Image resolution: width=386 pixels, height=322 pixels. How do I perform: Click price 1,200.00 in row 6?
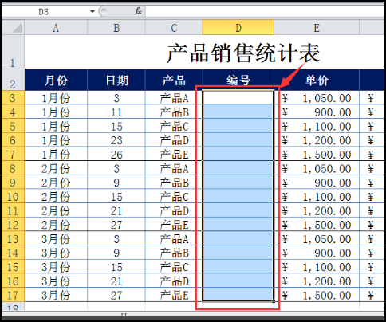pos(317,140)
